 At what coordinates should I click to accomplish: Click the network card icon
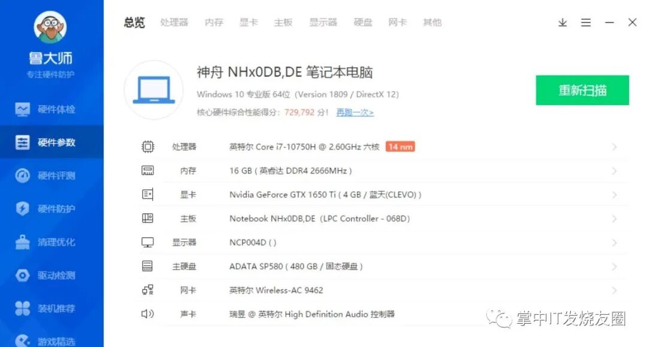[148, 290]
